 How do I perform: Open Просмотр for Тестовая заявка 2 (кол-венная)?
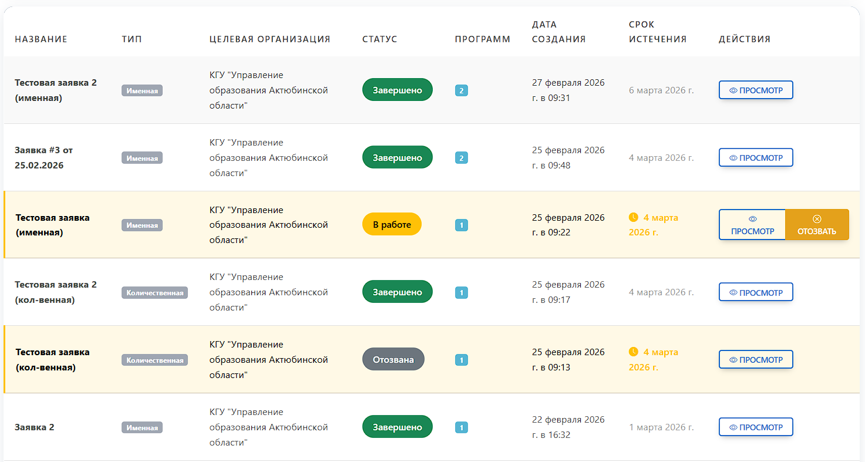[756, 292]
